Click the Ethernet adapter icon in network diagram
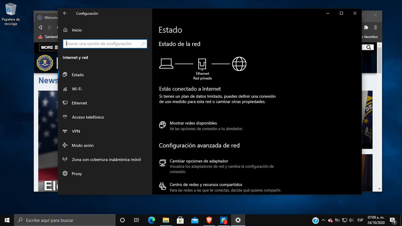 click(x=202, y=64)
